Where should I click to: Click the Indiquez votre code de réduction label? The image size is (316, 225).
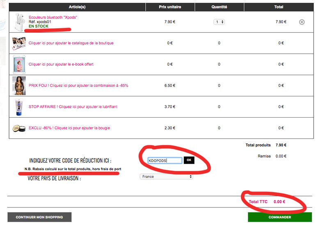pos(70,160)
